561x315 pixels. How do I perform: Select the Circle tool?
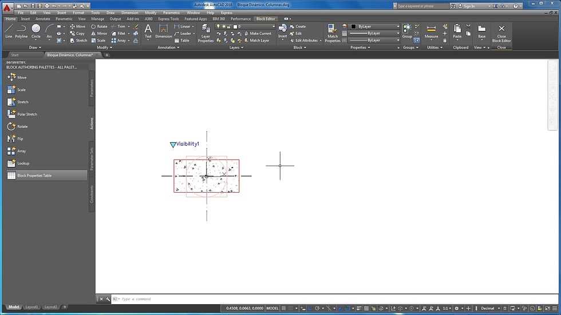(x=35, y=31)
